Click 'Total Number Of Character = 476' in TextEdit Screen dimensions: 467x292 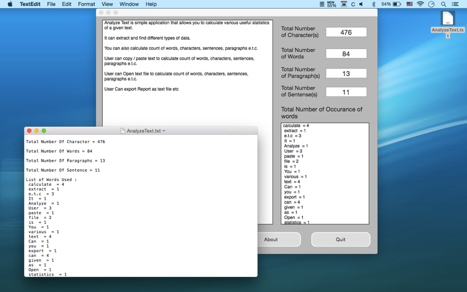point(65,141)
